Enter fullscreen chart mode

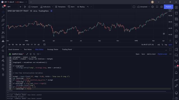[157, 7]
